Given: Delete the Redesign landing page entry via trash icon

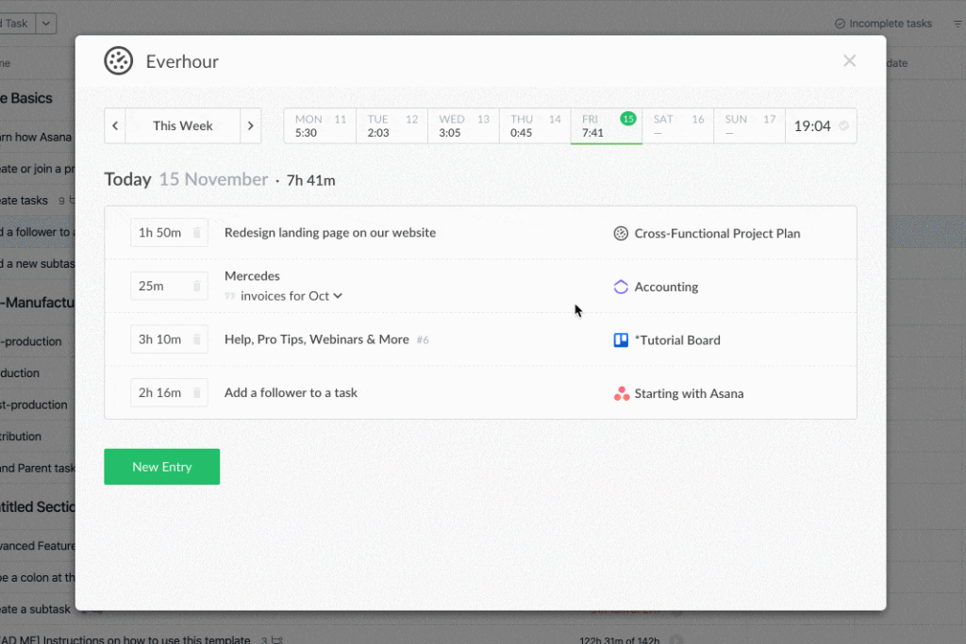Looking at the screenshot, I should coord(197,233).
